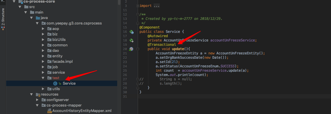Click the @Component annotation
Image resolution: width=331 pixels, height=114 pixels.
click(x=150, y=27)
